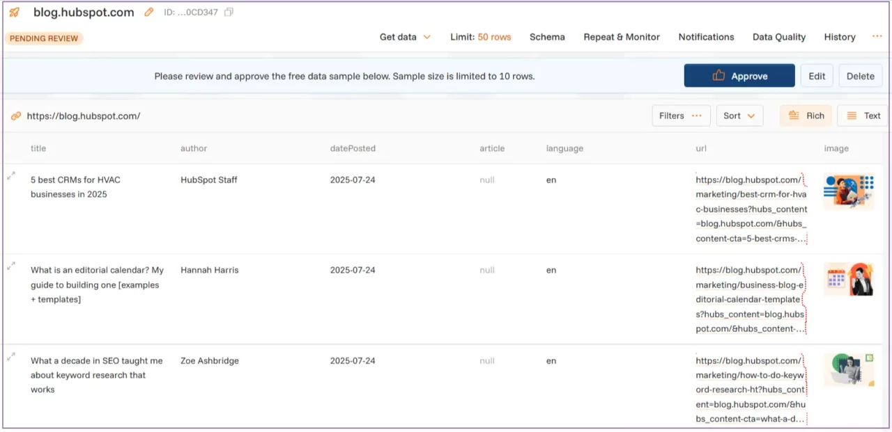The image size is (892, 432).
Task: Open Repeat & Monitor settings
Action: coord(621,37)
